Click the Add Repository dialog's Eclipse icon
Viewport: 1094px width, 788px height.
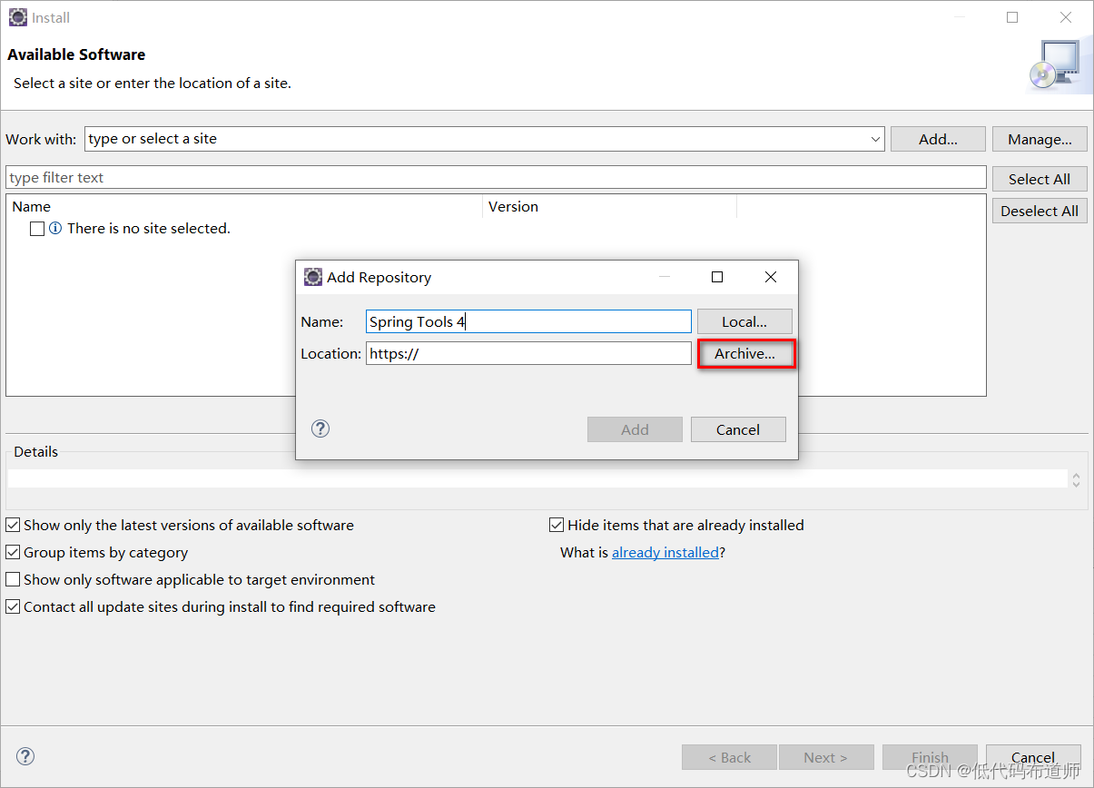click(313, 277)
